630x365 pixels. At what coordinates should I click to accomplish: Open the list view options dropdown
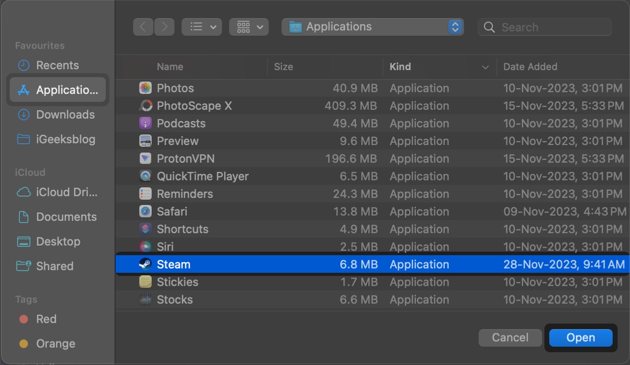click(202, 27)
